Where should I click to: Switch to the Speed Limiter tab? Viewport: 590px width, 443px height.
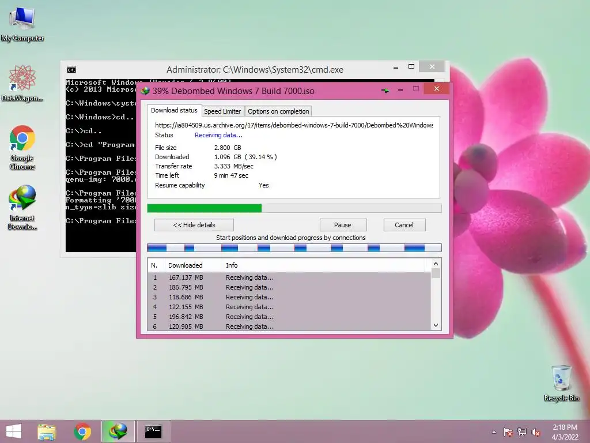pyautogui.click(x=222, y=111)
